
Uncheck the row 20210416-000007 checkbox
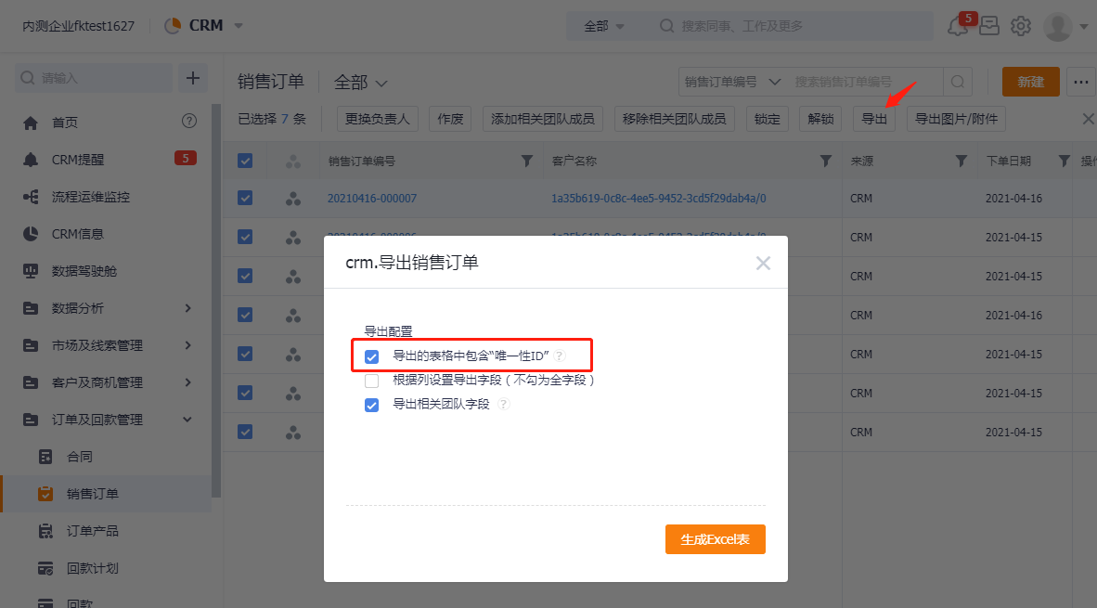(245, 198)
